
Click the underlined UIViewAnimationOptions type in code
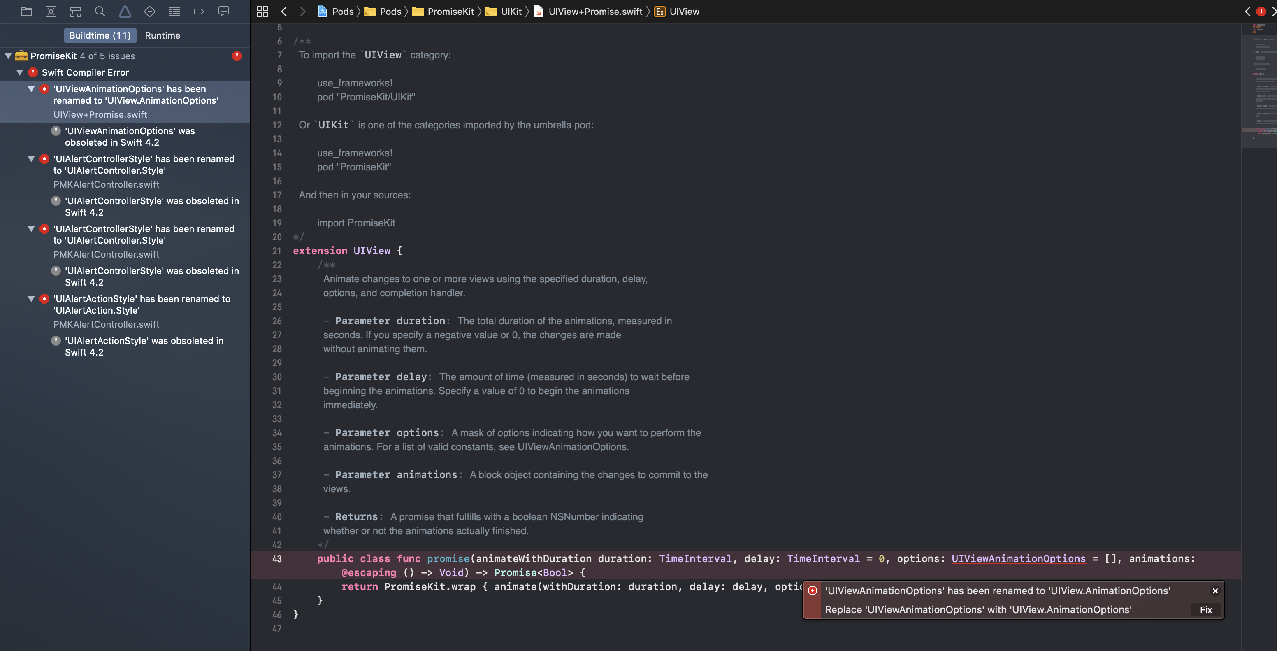tap(1018, 558)
